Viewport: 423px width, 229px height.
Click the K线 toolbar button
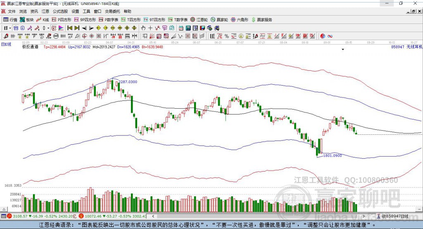point(43,20)
